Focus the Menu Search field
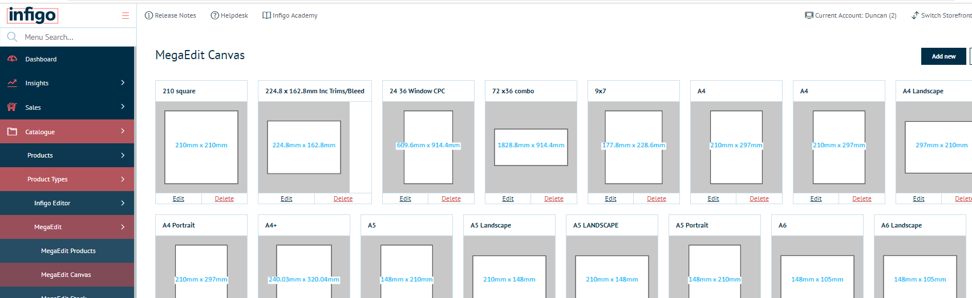Viewport: 972px width, 298px height. tap(74, 37)
